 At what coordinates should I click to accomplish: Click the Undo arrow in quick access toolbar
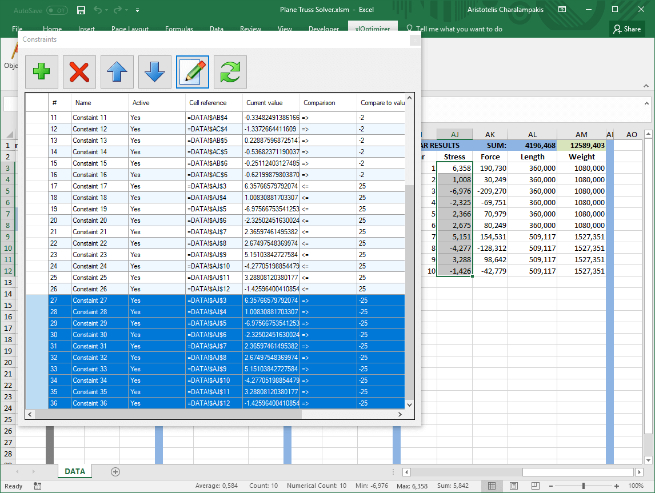click(97, 10)
